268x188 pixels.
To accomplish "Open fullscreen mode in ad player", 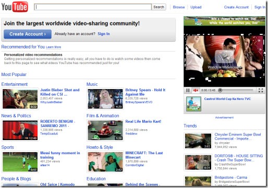I will point(261,90).
